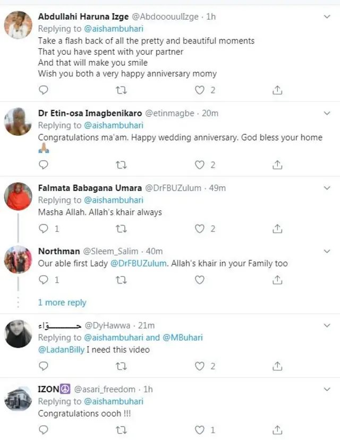Viewport: 340px width, 440px height.
Task: Retweet the tweet by @DyHawwa
Action: click(x=122, y=366)
